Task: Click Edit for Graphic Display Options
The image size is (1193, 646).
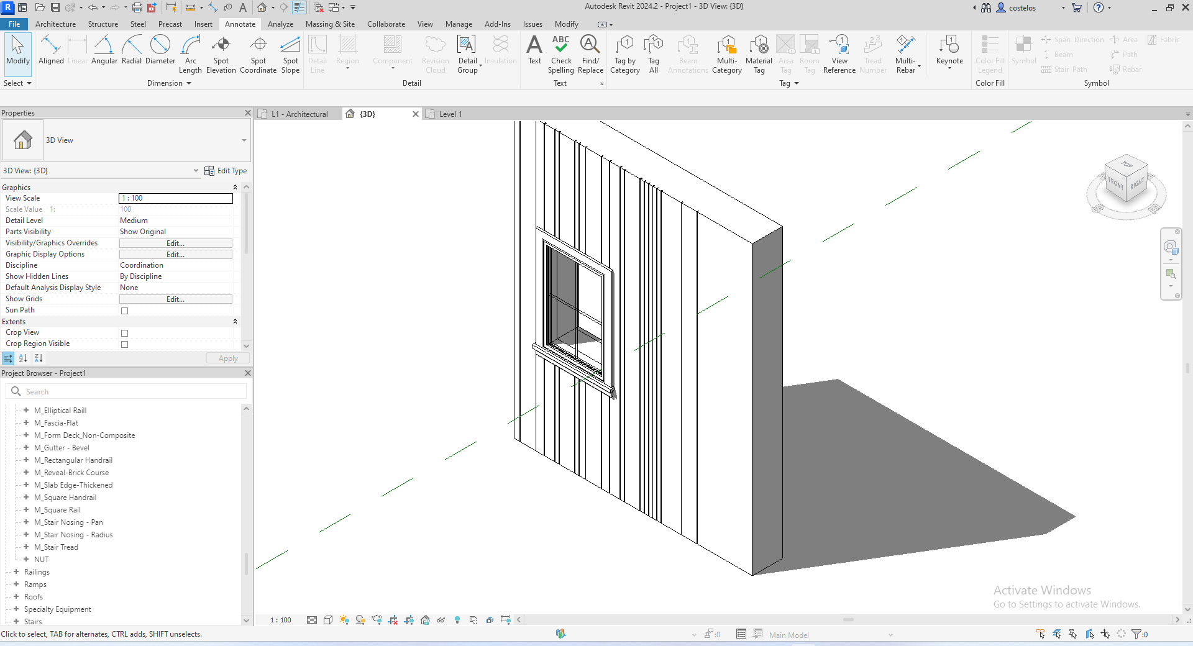Action: click(x=176, y=255)
